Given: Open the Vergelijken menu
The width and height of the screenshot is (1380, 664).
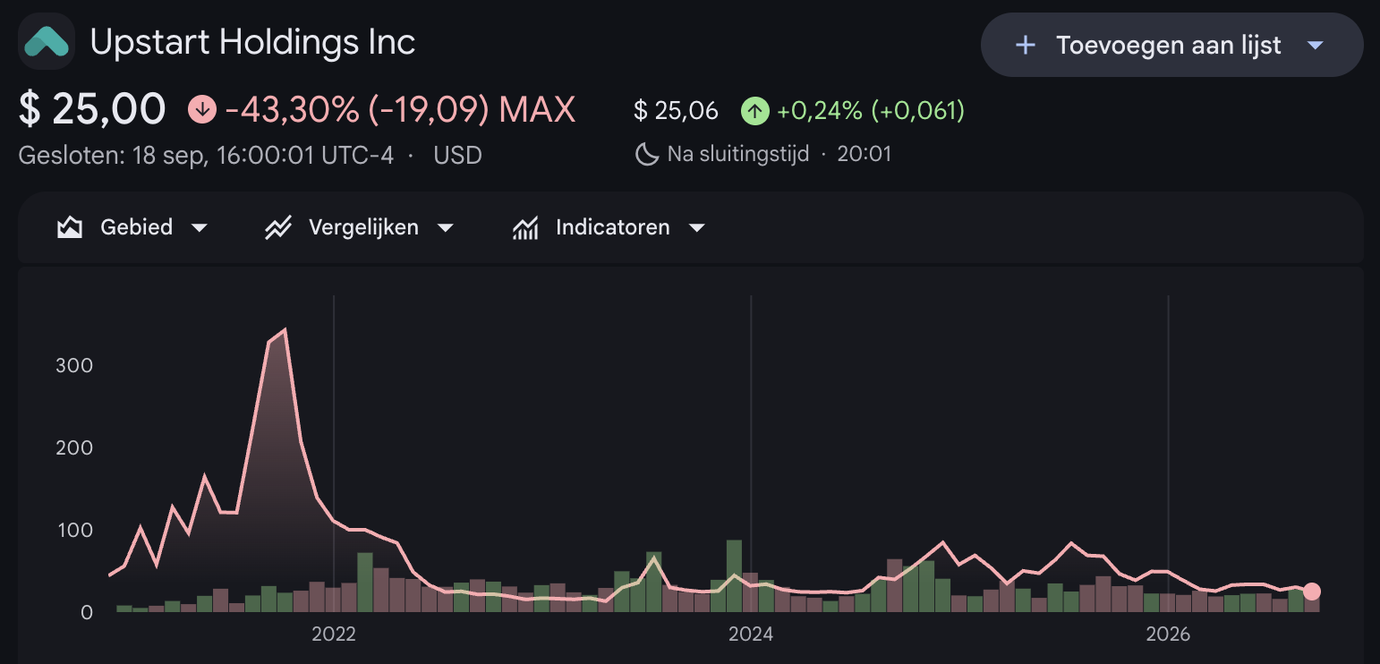Looking at the screenshot, I should coord(360,227).
